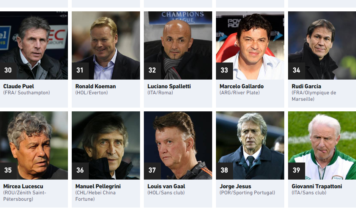Click the photo captioned Mircea Lucescu
356x211 pixels.
pos(34,145)
